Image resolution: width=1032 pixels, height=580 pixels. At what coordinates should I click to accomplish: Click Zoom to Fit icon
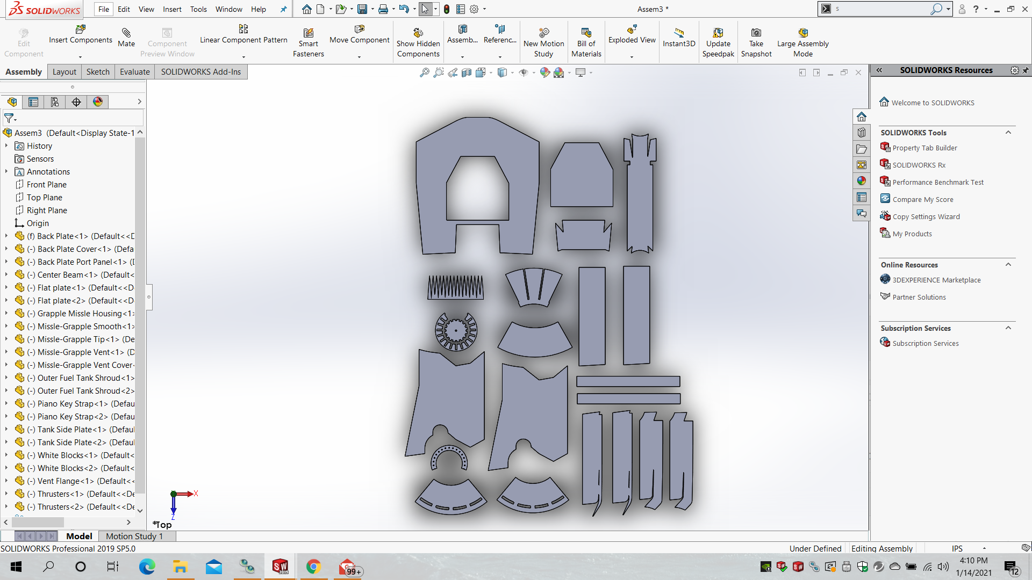[425, 73]
